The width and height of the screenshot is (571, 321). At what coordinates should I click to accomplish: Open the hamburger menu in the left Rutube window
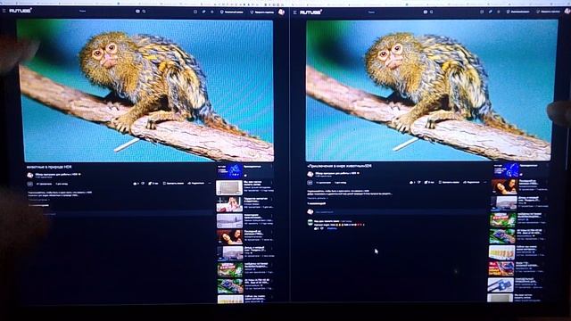coord(4,11)
